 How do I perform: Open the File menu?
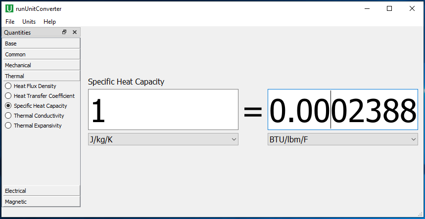pyautogui.click(x=10, y=22)
